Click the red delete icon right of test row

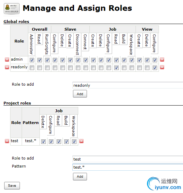[81, 141]
